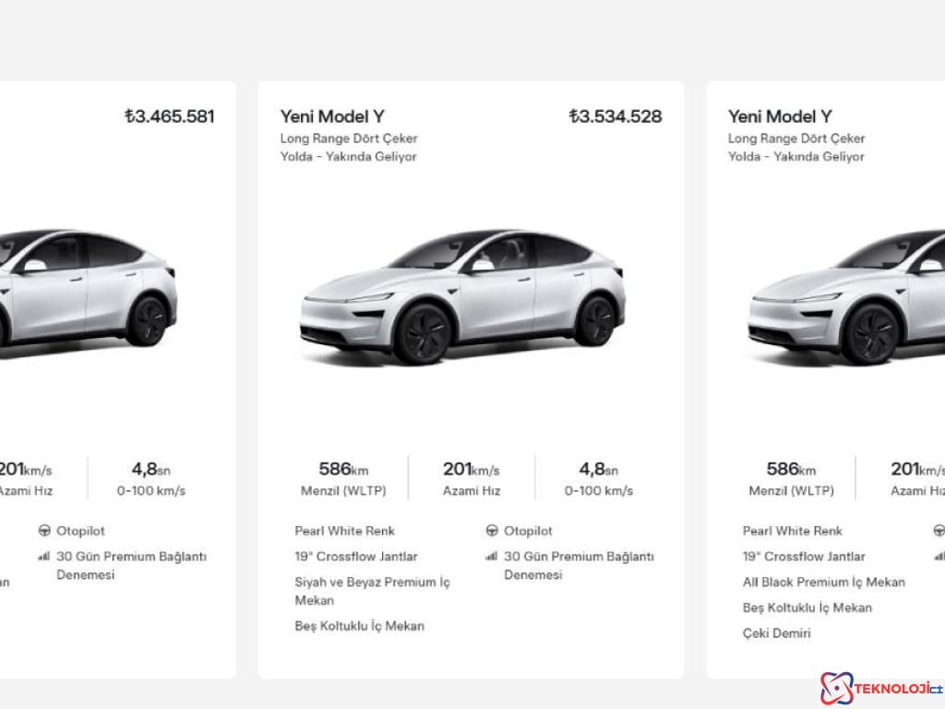945x709 pixels.
Task: Select the Yeni Model Y title on middle card
Action: click(332, 116)
